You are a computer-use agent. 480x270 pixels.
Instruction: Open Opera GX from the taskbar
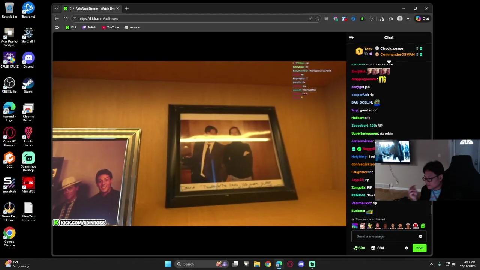pos(290,264)
